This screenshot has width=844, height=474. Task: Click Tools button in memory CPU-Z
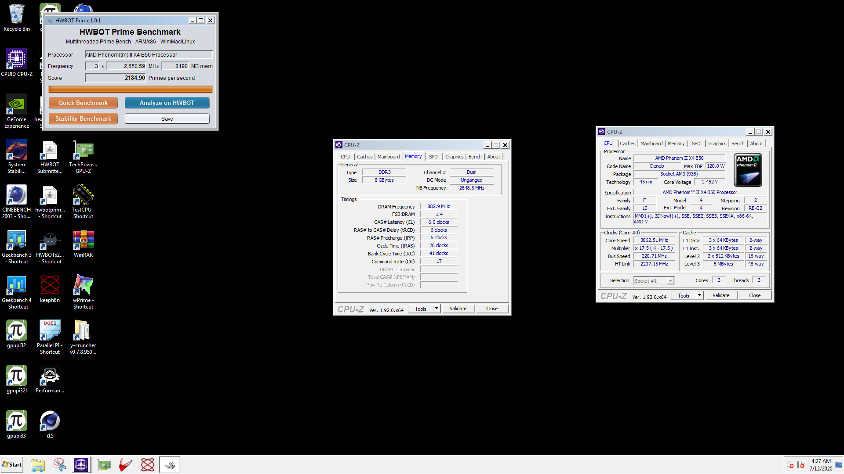coord(421,309)
